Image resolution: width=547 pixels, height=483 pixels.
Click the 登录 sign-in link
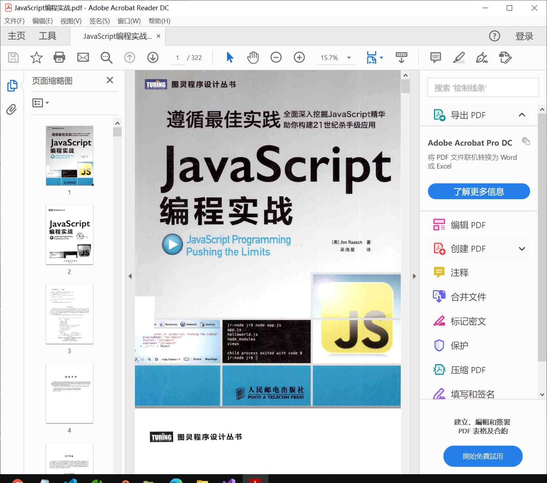pyautogui.click(x=524, y=36)
